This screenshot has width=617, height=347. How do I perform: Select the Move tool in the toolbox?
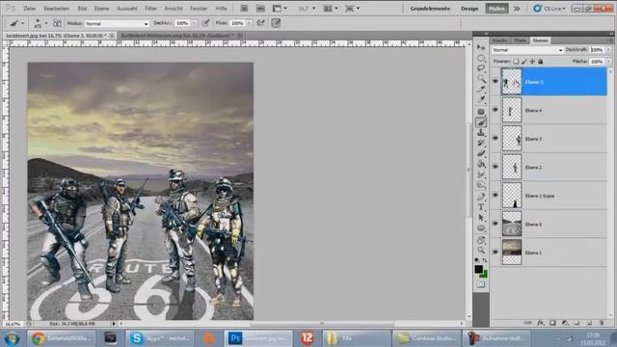[481, 47]
